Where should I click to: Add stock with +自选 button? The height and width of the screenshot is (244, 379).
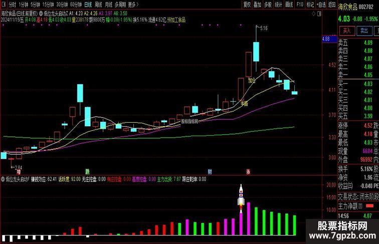coord(321,5)
